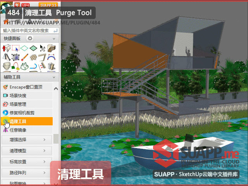The width and height of the screenshot is (248, 186).
Task: Click the Enscape窗口置顶 row icon
Action: (5, 87)
